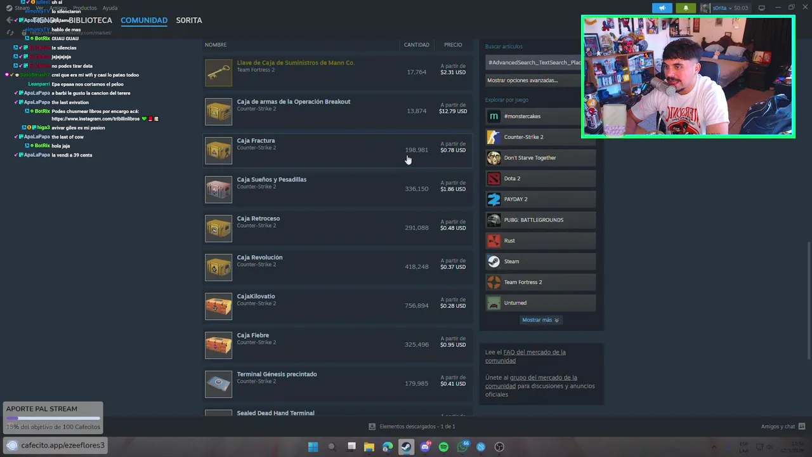Open the Ayuda menu
This screenshot has height=457, width=812.
[110, 8]
